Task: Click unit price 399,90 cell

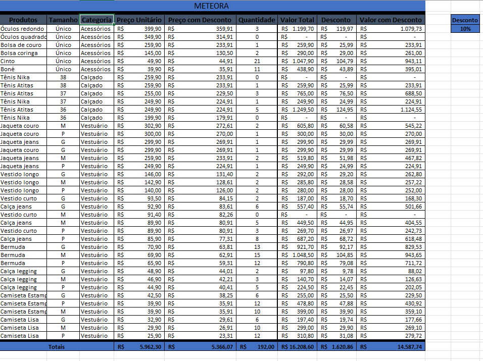Action: tap(139, 29)
